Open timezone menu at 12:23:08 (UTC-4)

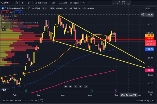[142, 101]
